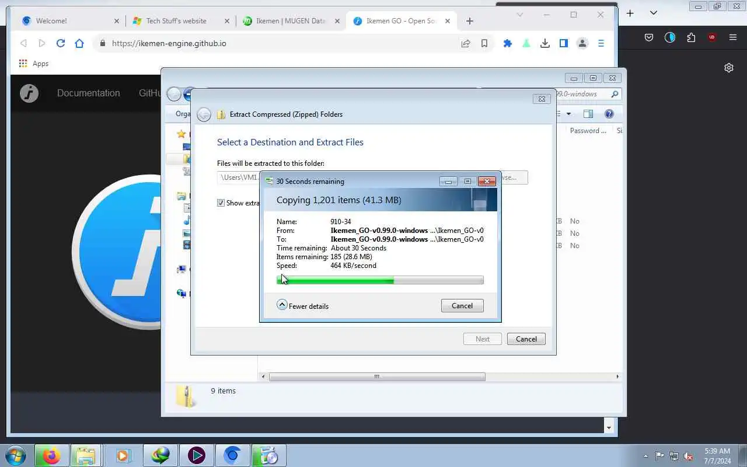
Task: Open tab search chevron in front browser
Action: (x=519, y=15)
